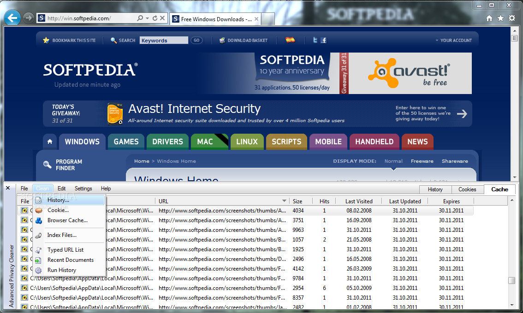523x313 pixels.
Task: Click the Normal display mode link
Action: 393,161
